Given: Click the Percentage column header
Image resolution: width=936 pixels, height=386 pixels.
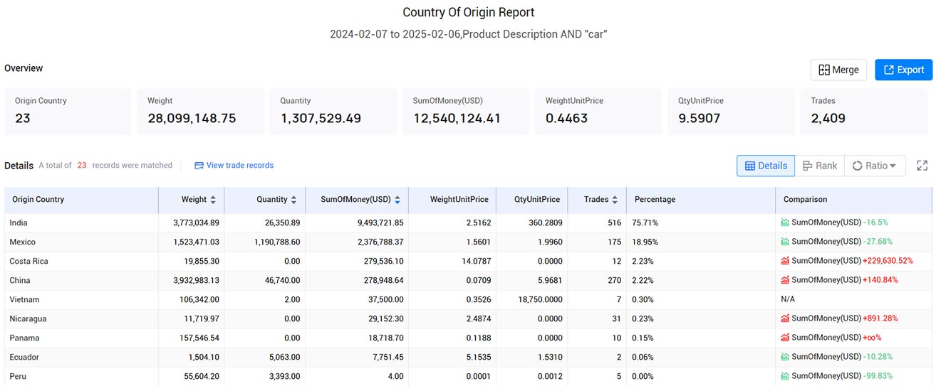Looking at the screenshot, I should coord(655,200).
